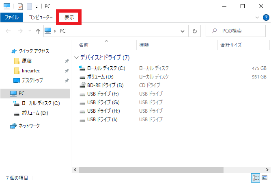
Task: Switch to the コンピューター ribbon tab
Action: coord(41,17)
